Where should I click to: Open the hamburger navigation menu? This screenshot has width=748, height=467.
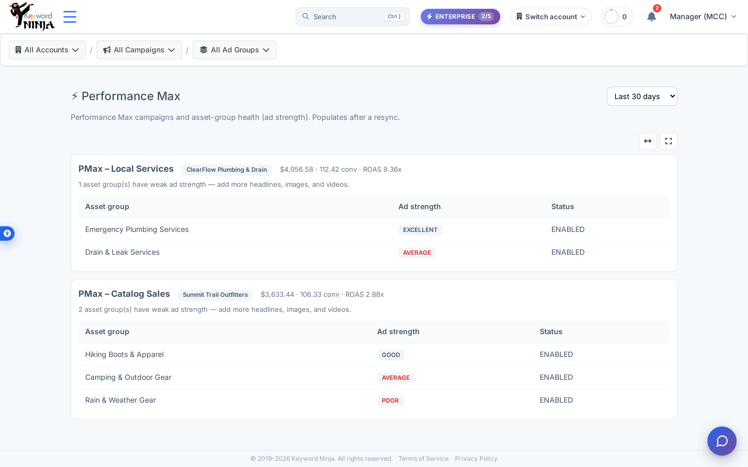click(70, 17)
